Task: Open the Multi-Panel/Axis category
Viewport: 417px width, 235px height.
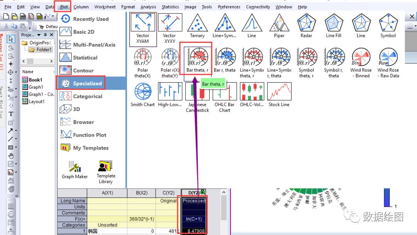Action: coord(91,45)
